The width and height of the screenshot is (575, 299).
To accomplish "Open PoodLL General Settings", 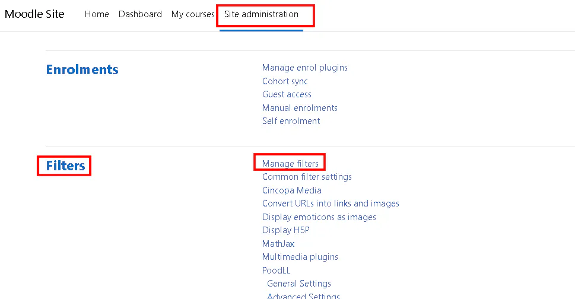I will (299, 284).
